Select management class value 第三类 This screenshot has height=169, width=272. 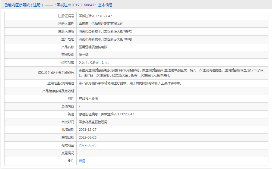[84, 55]
